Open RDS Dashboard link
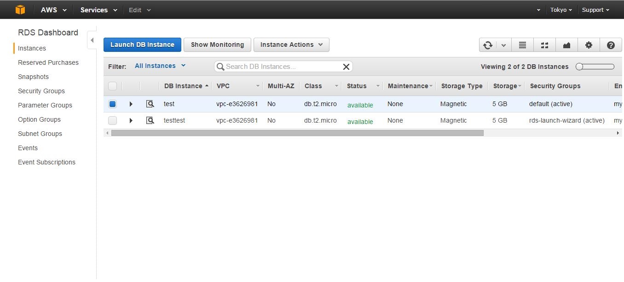 tap(48, 33)
